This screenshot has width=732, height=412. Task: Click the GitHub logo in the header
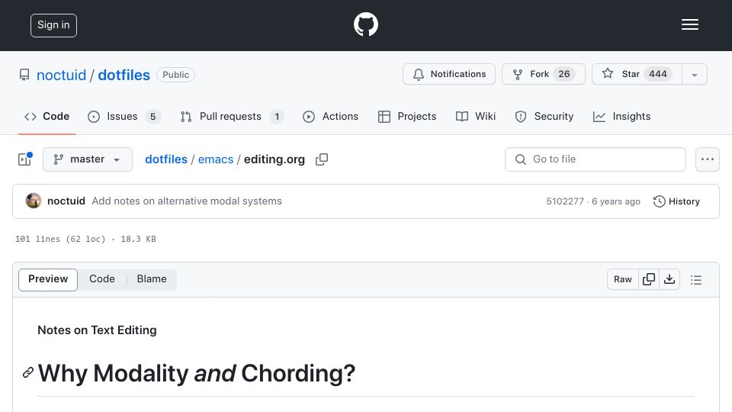pos(365,24)
